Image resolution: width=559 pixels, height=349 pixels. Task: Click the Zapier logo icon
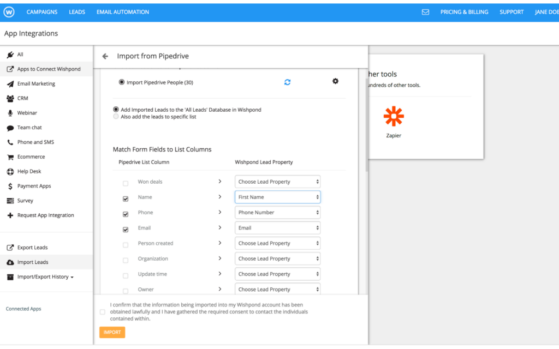tap(394, 117)
